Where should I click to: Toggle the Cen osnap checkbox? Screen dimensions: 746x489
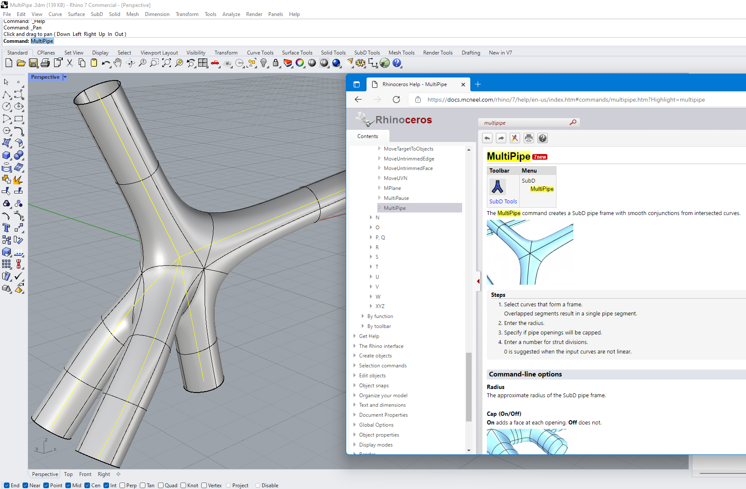87,486
